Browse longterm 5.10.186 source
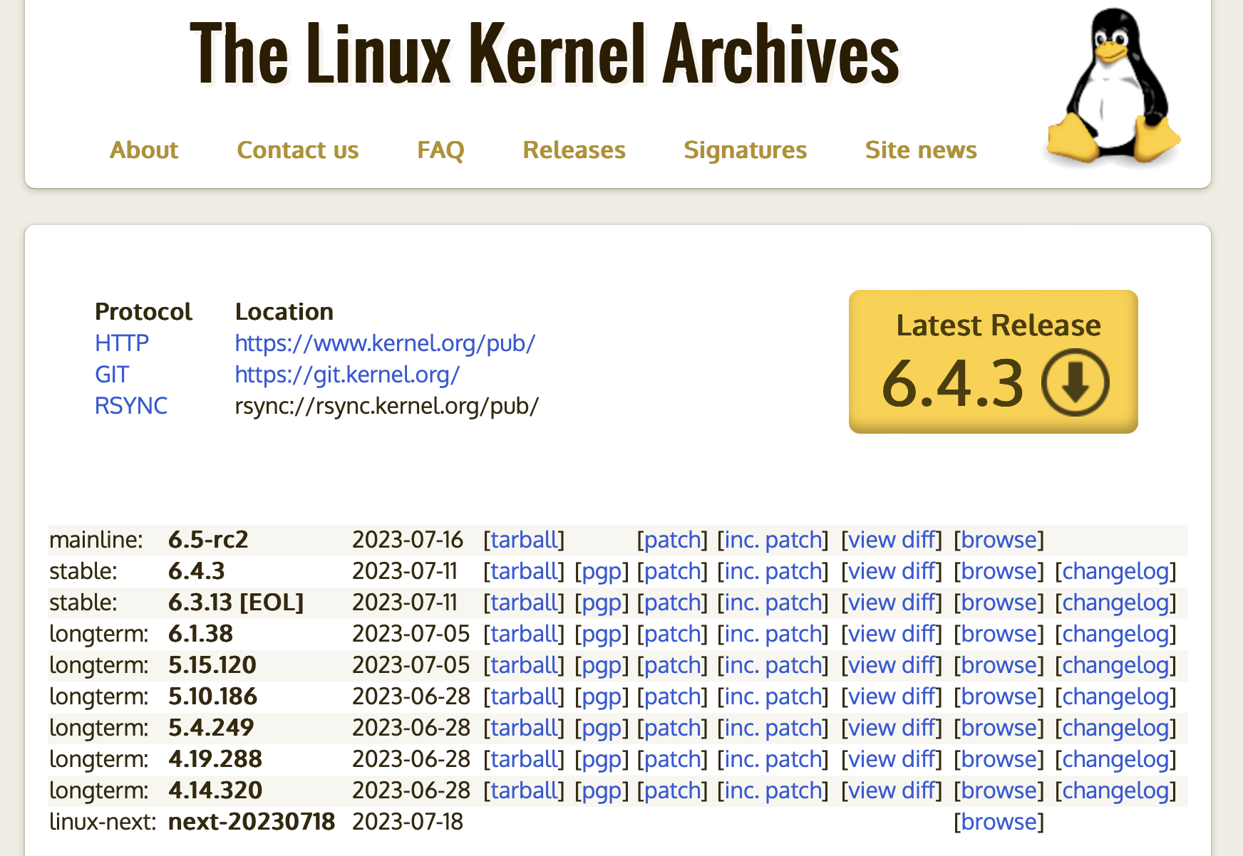Image resolution: width=1243 pixels, height=856 pixels. pyautogui.click(x=999, y=696)
